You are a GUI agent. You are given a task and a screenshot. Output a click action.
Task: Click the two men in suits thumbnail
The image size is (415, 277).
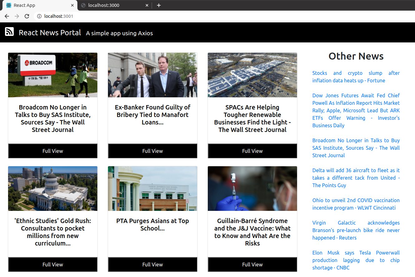coord(153,75)
